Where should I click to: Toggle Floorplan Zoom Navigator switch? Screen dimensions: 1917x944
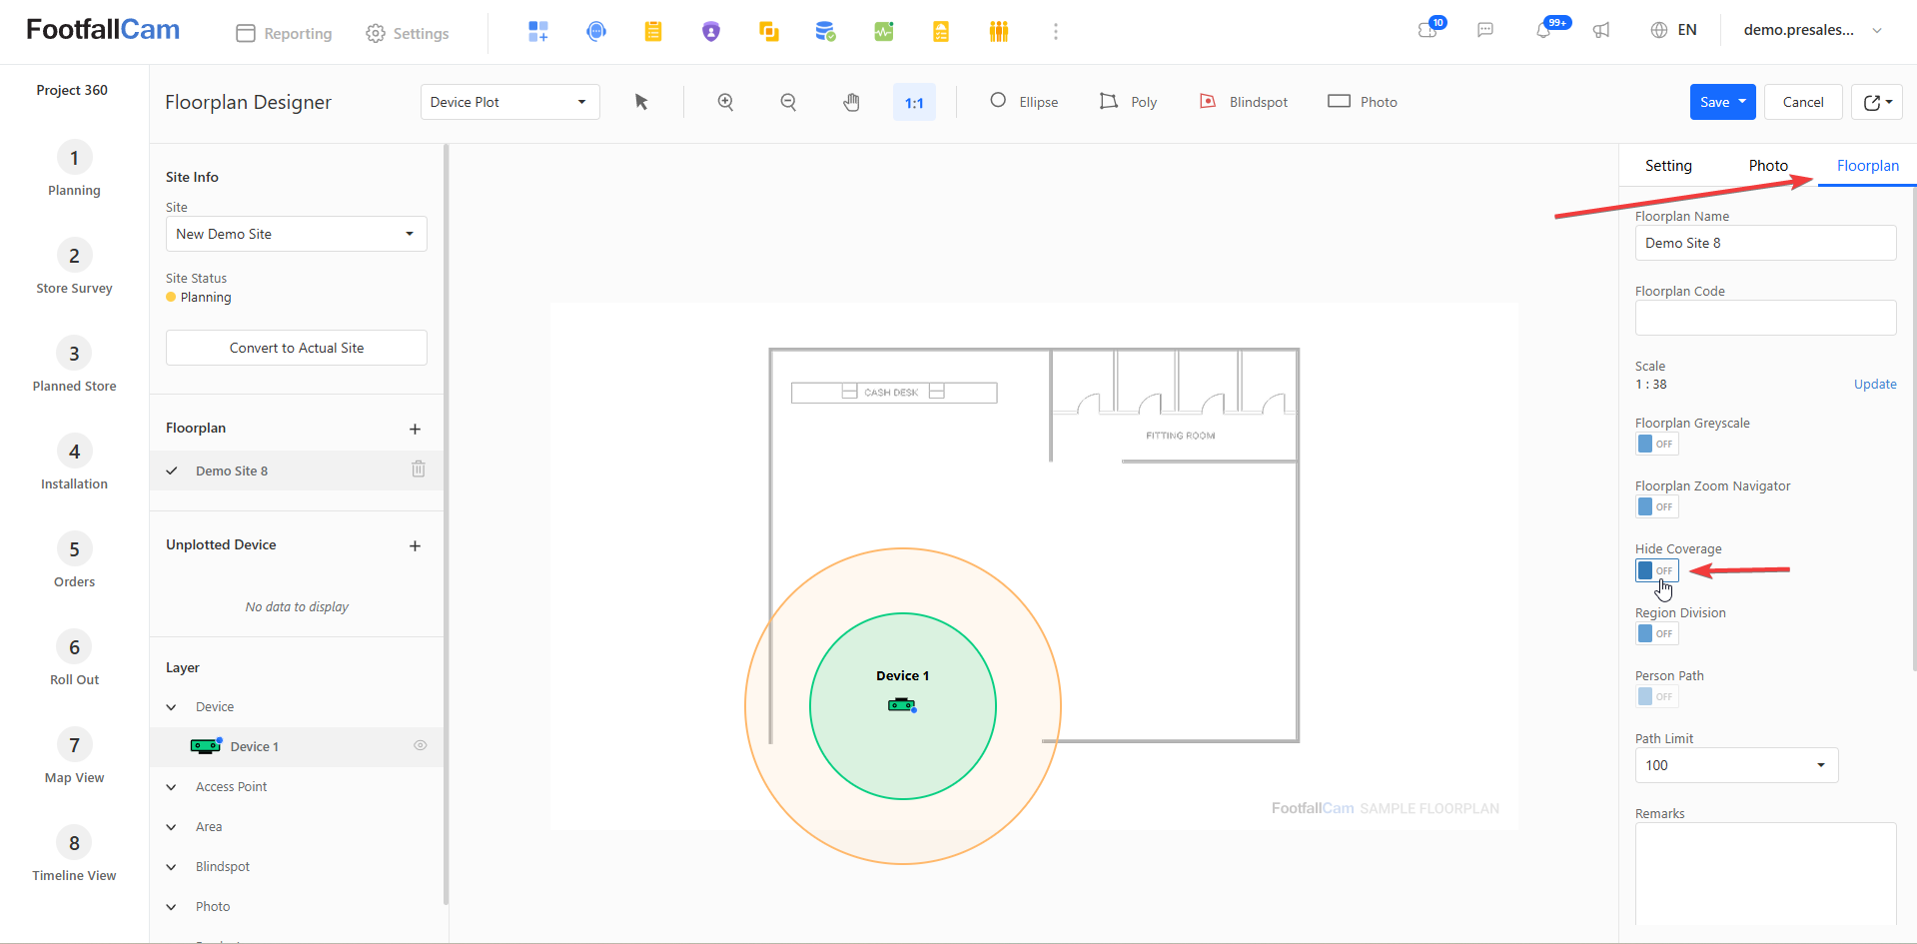tap(1657, 506)
